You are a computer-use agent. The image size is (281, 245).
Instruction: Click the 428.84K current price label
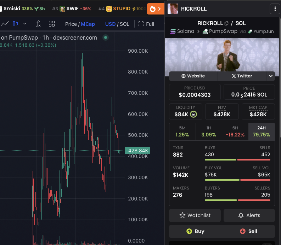pyautogui.click(x=137, y=151)
